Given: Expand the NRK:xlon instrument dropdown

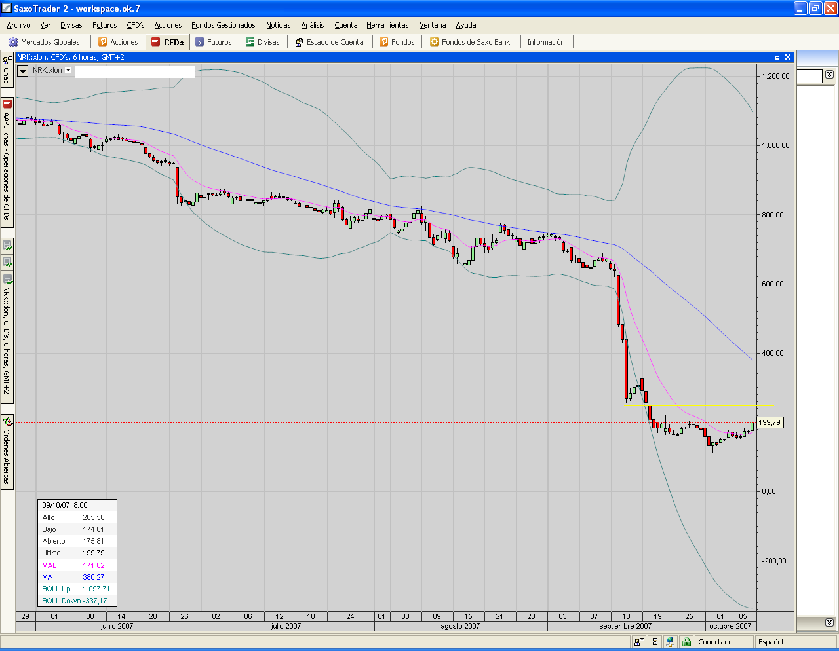Looking at the screenshot, I should click(x=68, y=70).
